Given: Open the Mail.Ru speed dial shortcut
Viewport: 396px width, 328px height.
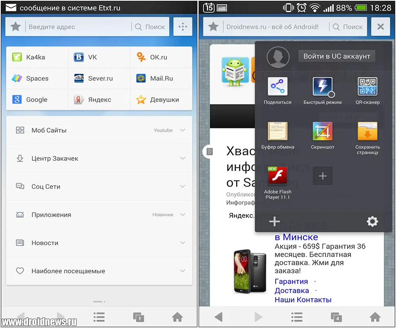Looking at the screenshot, I should pos(161,79).
